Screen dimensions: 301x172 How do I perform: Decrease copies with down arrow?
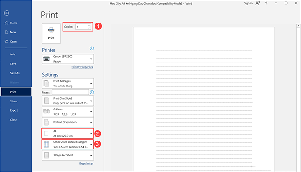click(89, 28)
